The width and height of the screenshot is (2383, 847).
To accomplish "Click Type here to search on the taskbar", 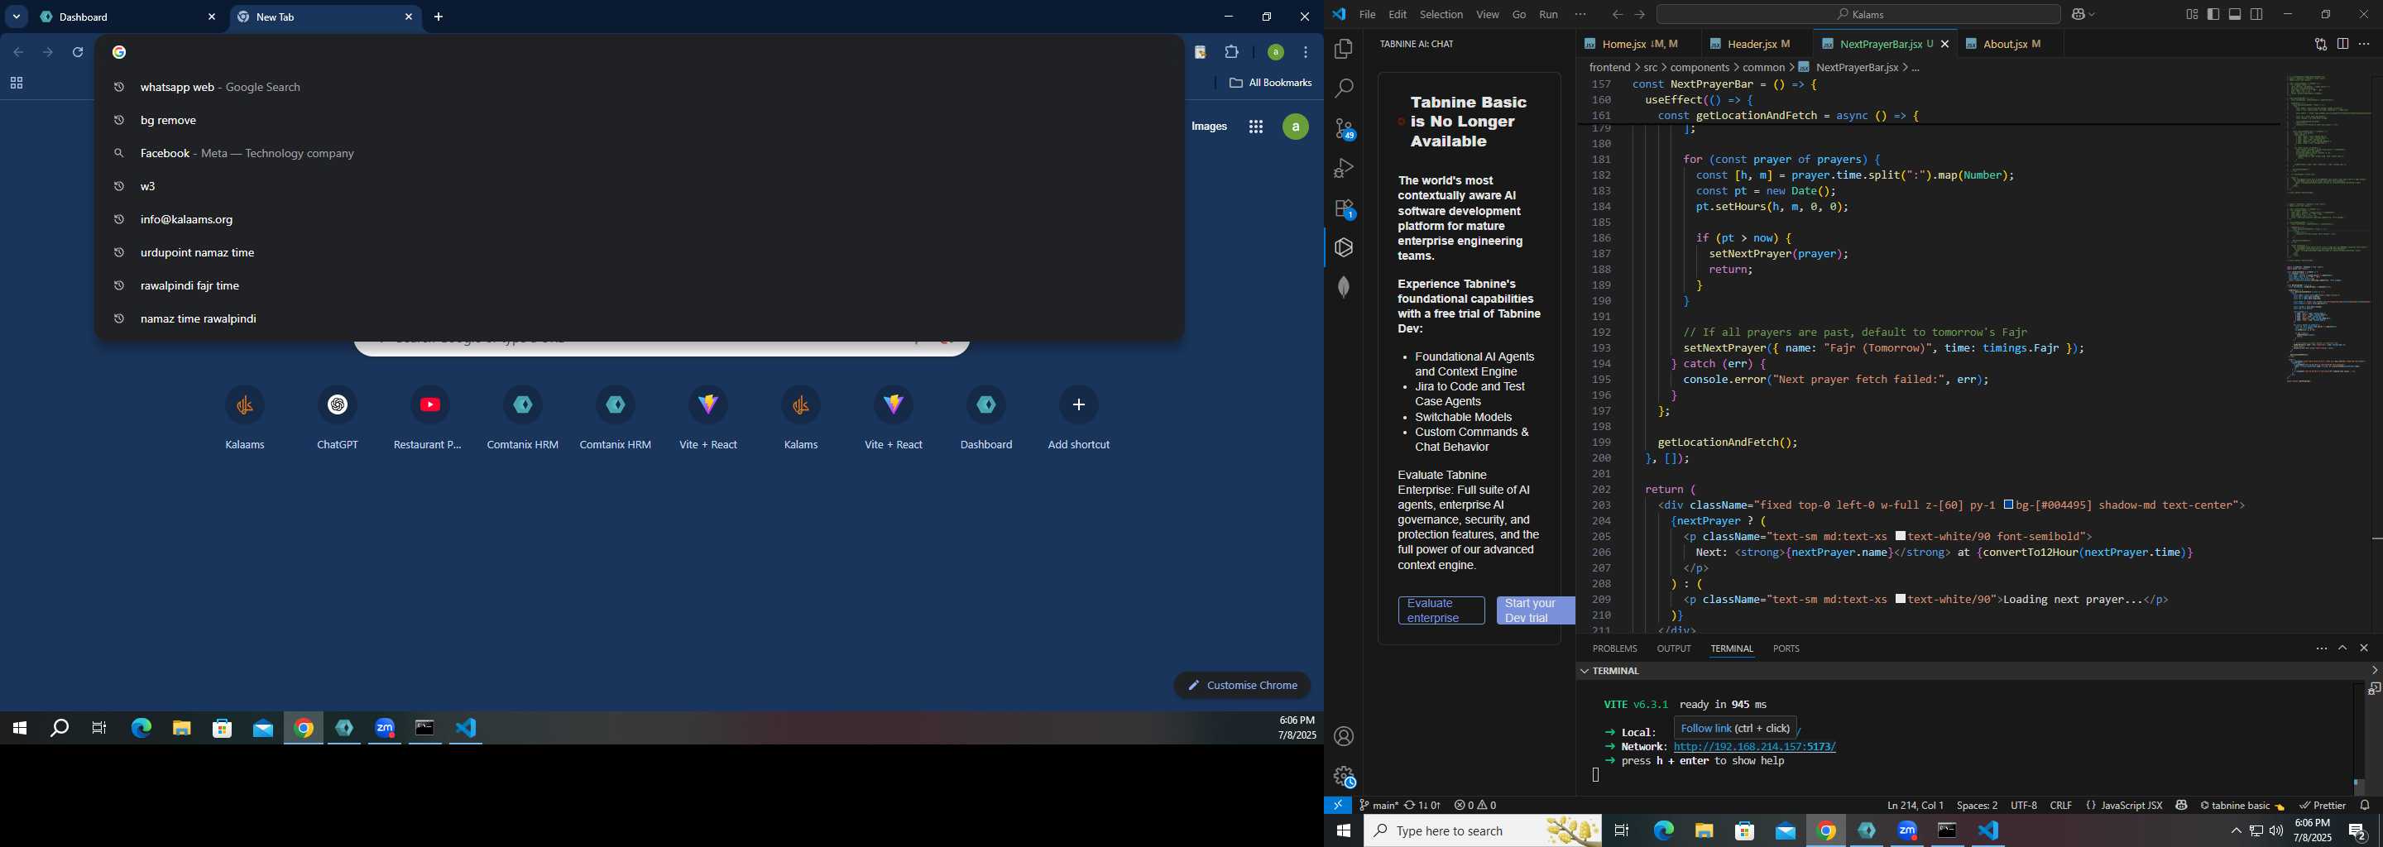I will point(1483,831).
